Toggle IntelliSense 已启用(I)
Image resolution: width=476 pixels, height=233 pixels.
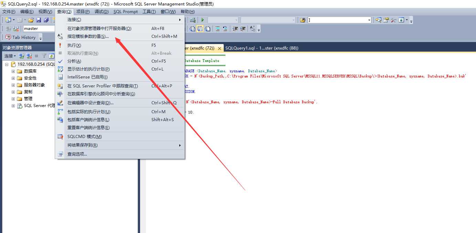click(120, 77)
